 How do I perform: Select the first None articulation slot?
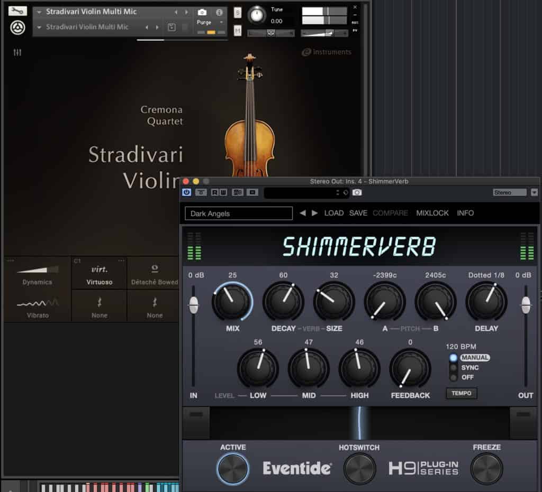pyautogui.click(x=99, y=305)
